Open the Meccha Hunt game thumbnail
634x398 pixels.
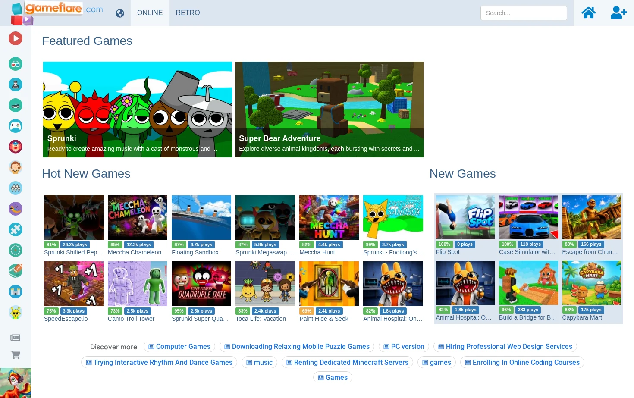329,217
